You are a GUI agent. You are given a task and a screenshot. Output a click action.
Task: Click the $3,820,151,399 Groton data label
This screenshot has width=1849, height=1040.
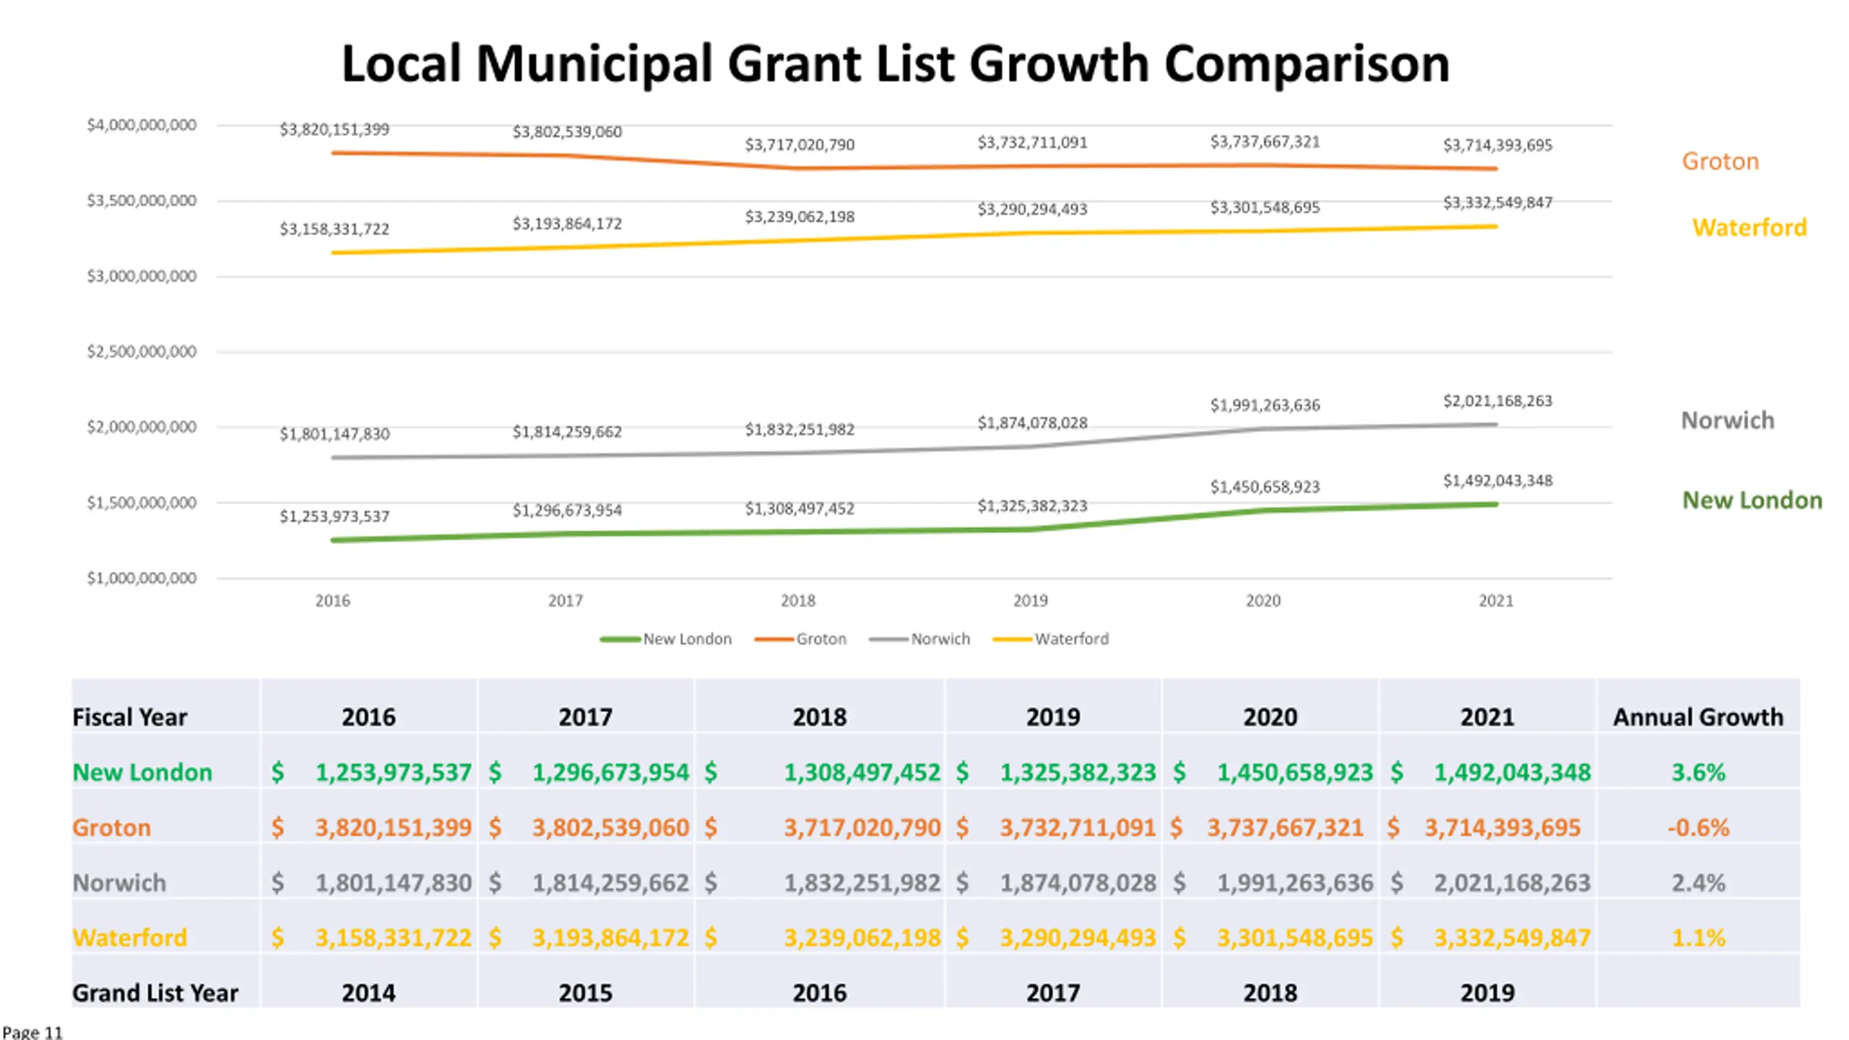[334, 129]
